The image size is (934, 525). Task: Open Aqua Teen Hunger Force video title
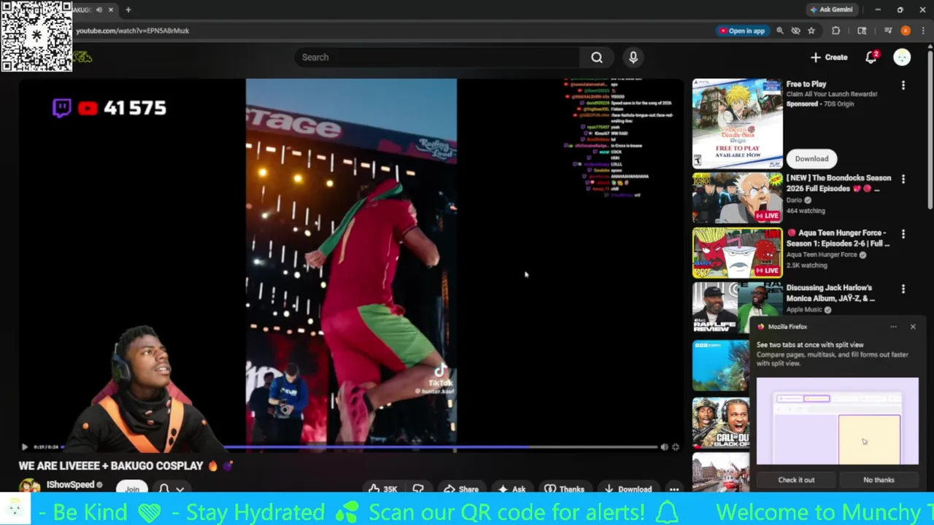click(x=838, y=238)
